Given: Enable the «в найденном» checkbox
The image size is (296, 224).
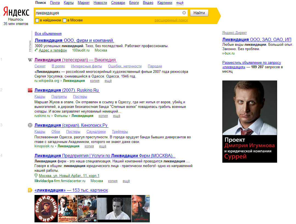Looking at the screenshot, I should pyautogui.click(x=37, y=20).
